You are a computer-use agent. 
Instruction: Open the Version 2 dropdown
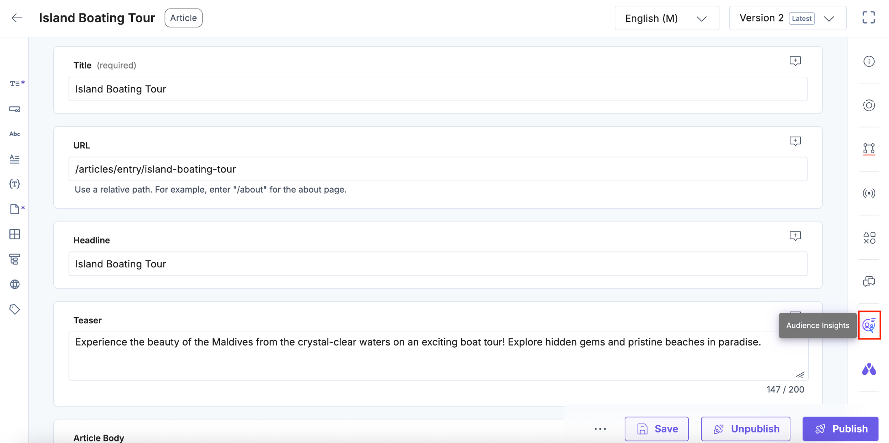coord(787,18)
